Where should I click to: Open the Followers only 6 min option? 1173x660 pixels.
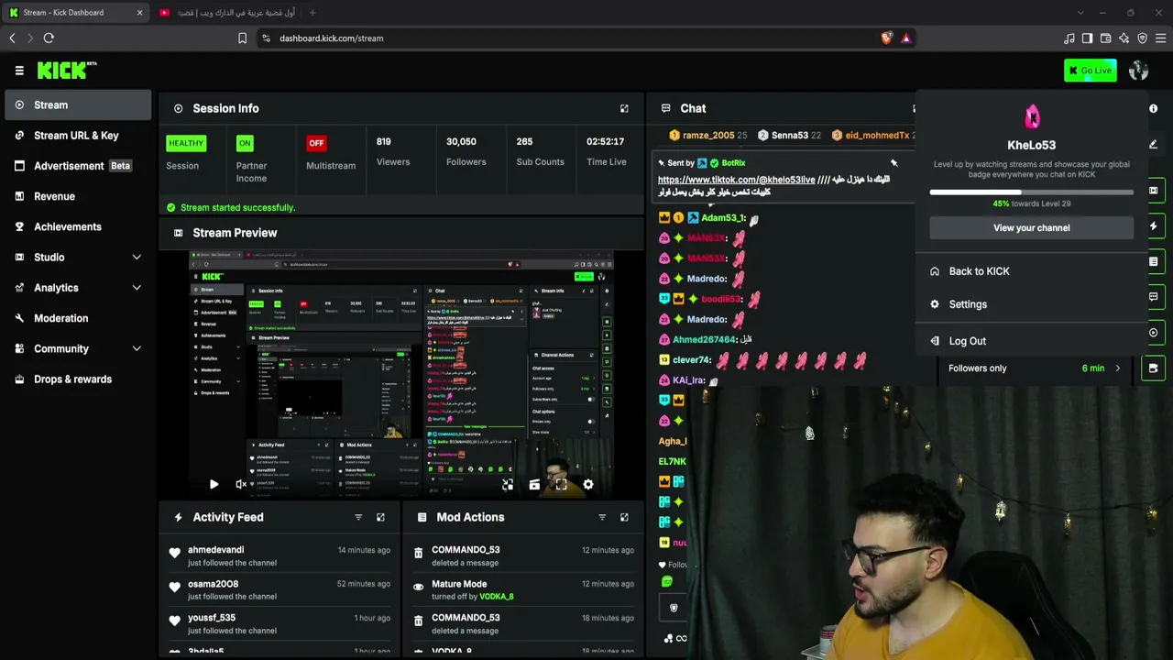click(x=1034, y=368)
